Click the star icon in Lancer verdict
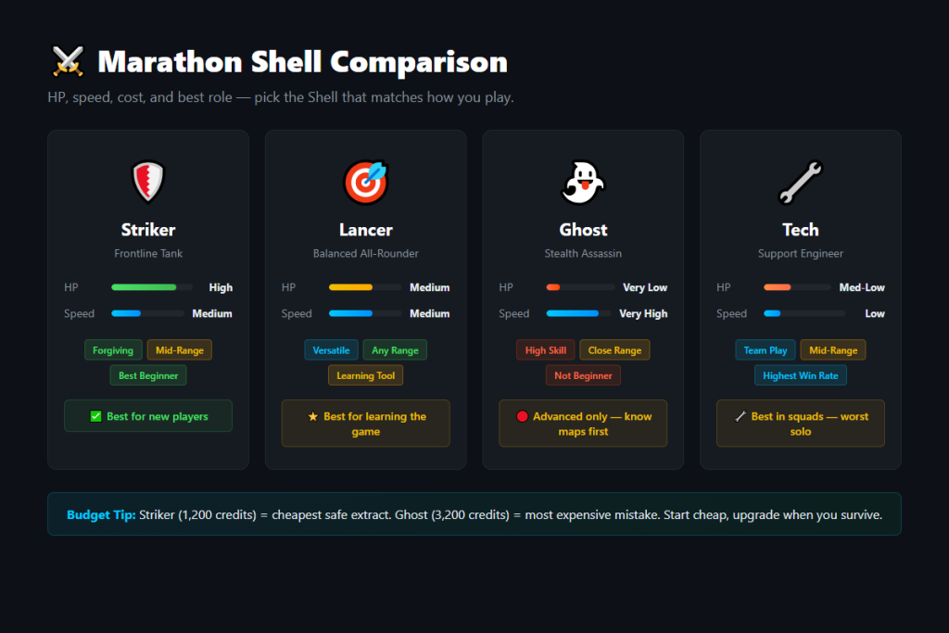The height and width of the screenshot is (633, 949). pyautogui.click(x=313, y=416)
